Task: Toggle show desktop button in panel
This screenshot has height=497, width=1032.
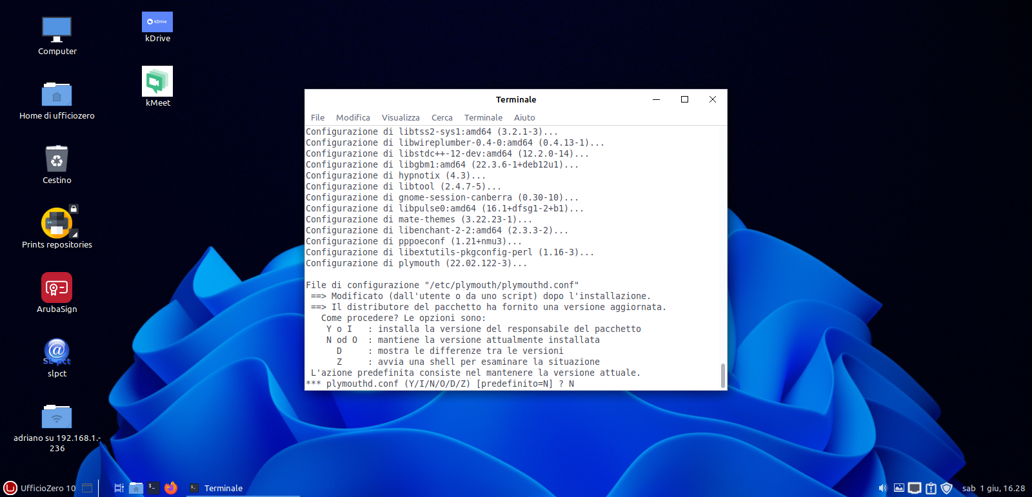Action: (x=88, y=488)
